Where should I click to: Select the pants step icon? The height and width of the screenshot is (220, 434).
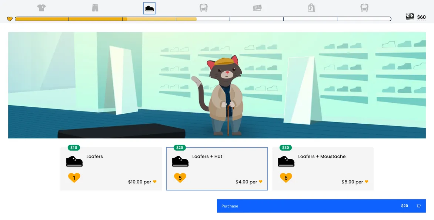pyautogui.click(x=95, y=8)
